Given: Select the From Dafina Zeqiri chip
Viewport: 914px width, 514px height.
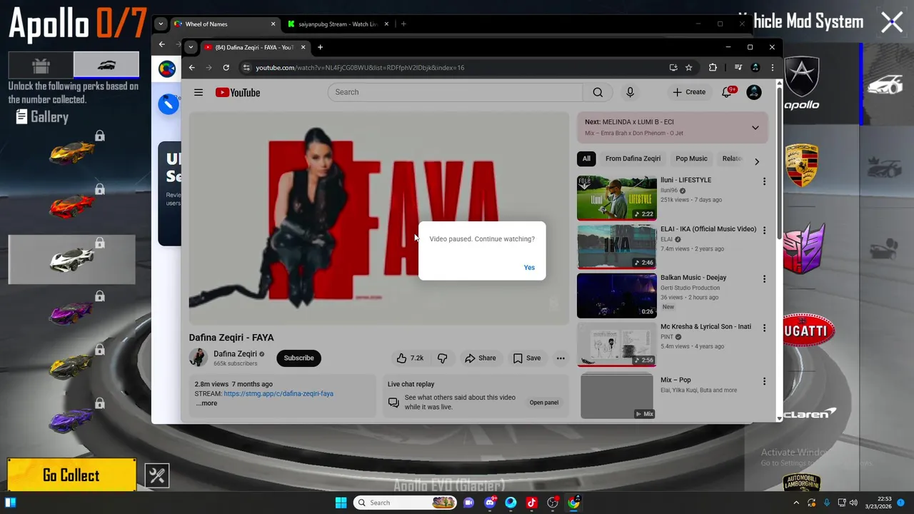Looking at the screenshot, I should click(x=633, y=158).
